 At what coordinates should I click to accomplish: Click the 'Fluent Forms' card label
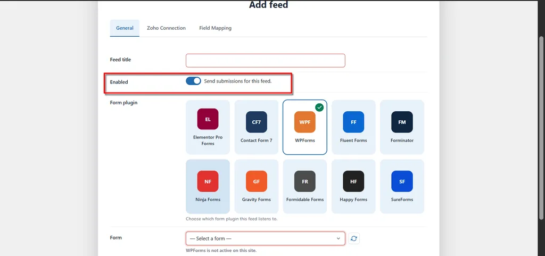[353, 141]
